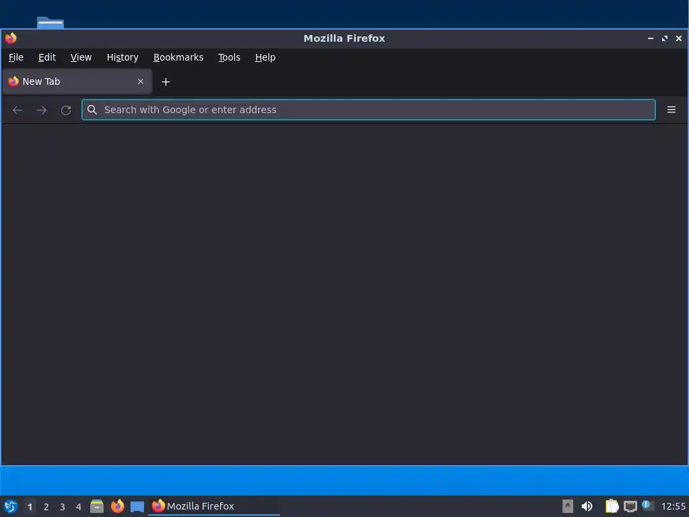Switch to virtual desktop 1
Viewport: 689px width, 517px height.
[30, 507]
